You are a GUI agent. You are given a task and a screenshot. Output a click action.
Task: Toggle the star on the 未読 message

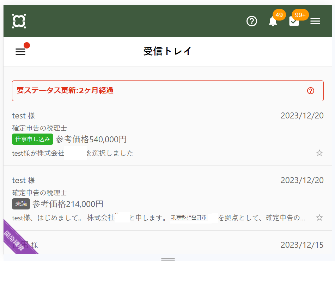[319, 218]
